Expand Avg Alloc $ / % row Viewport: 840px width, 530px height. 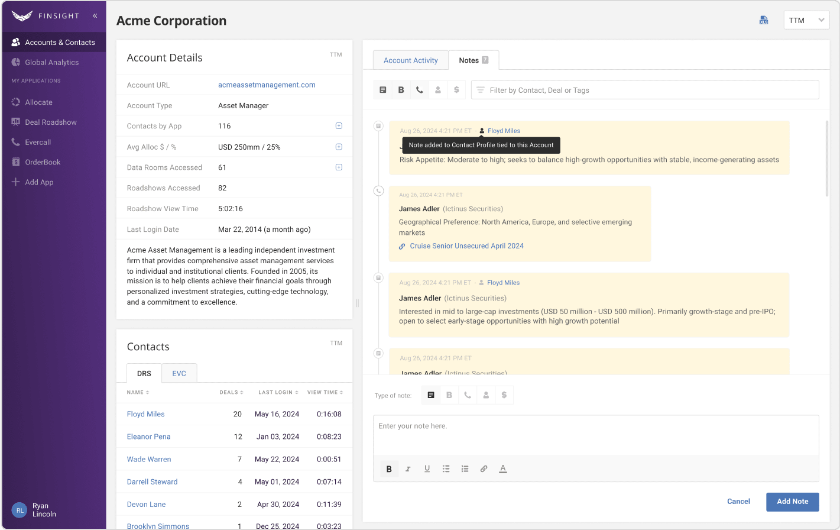point(339,147)
